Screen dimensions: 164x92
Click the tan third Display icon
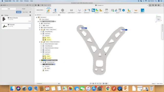point(101,10)
